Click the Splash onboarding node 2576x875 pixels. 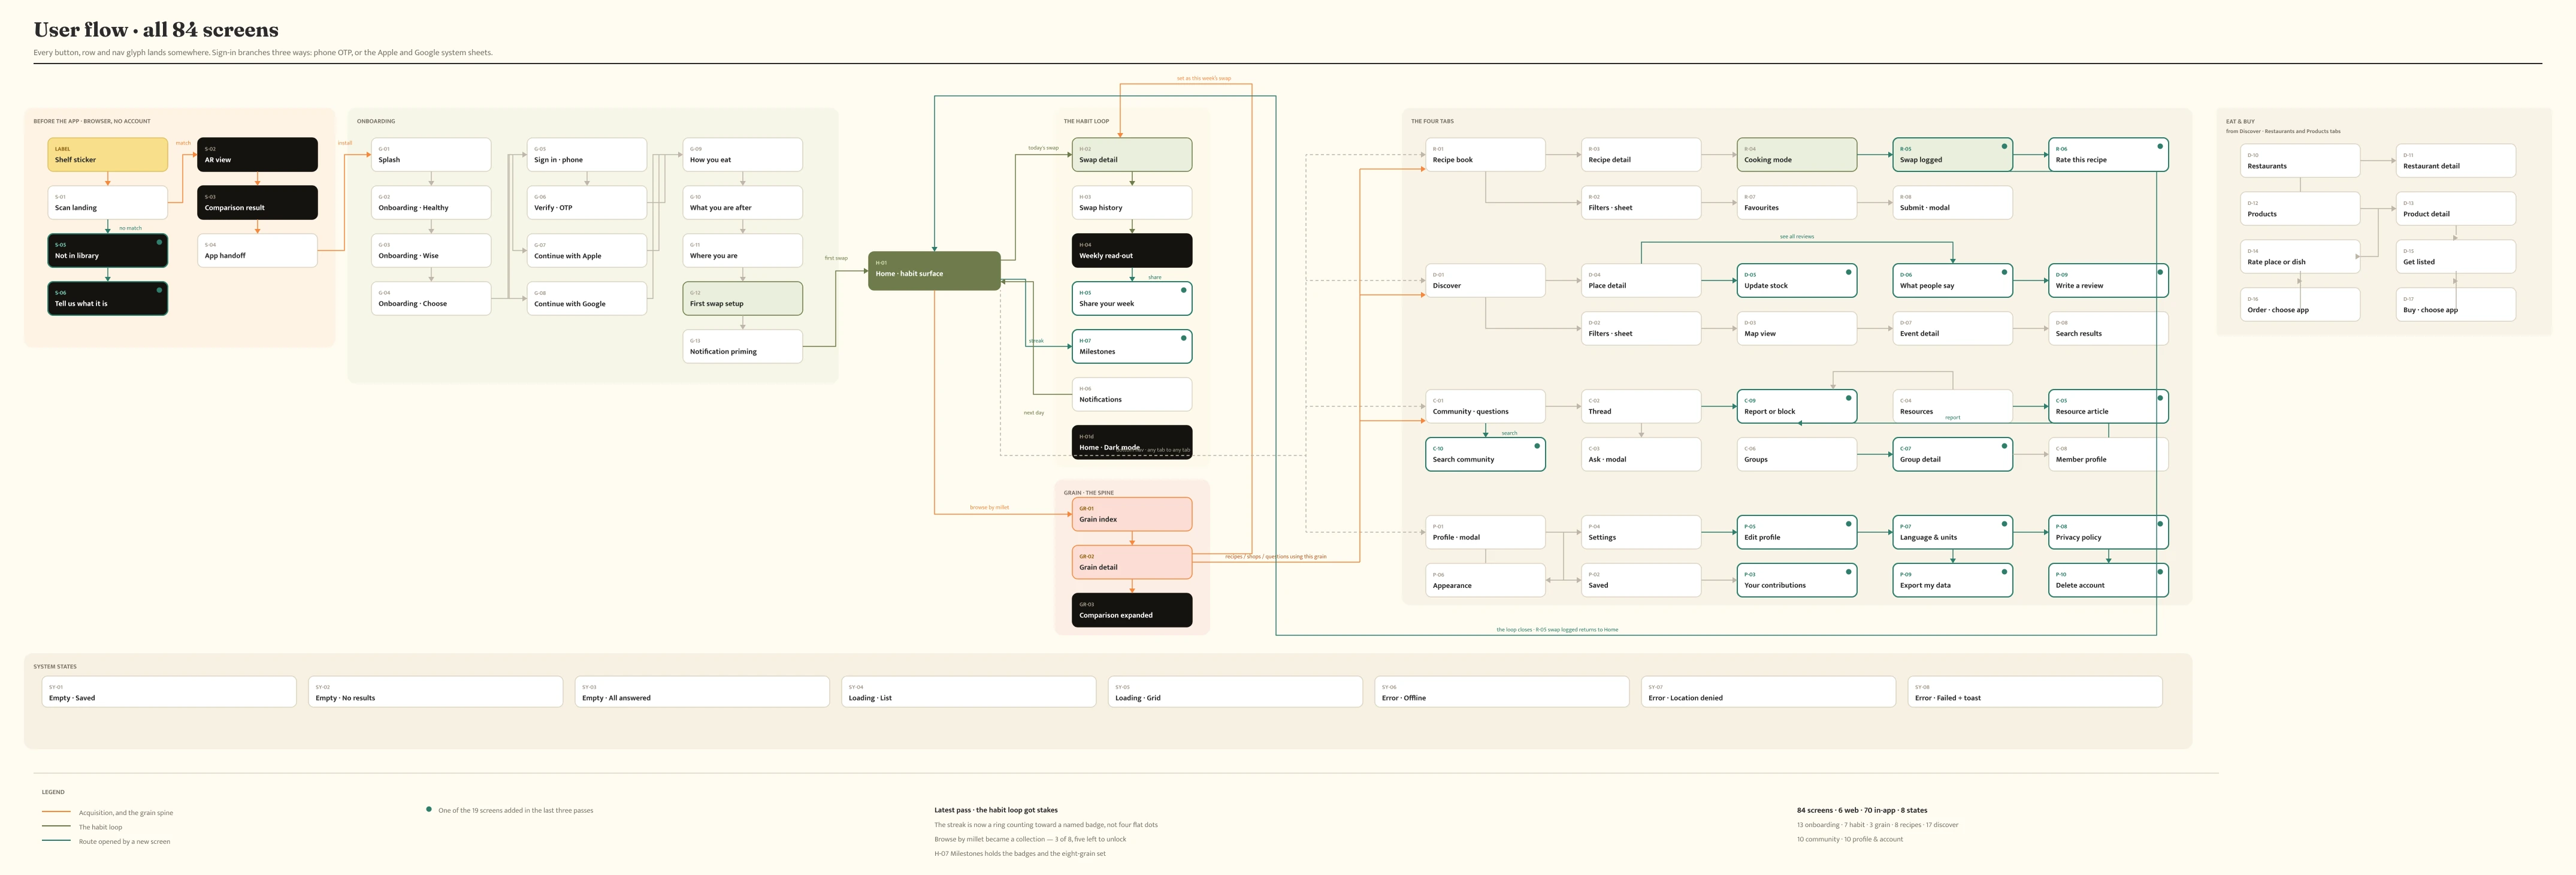pyautogui.click(x=431, y=155)
